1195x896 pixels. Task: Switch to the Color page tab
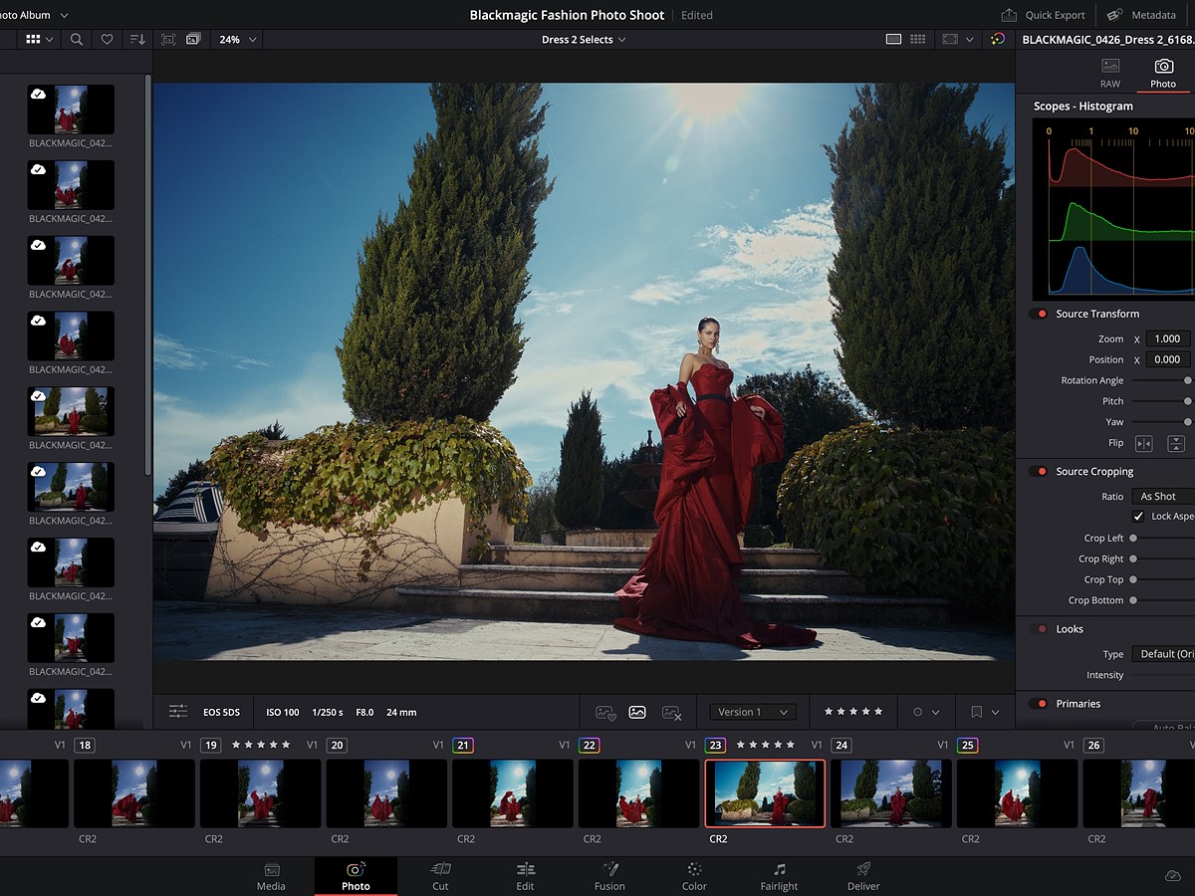[x=694, y=875]
